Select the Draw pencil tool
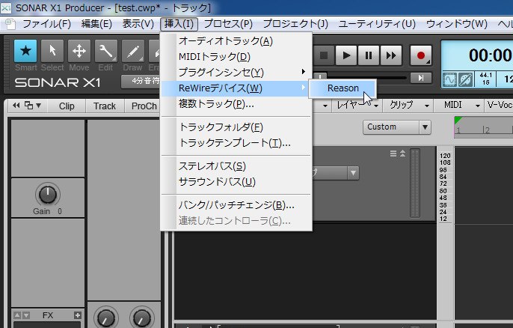 (x=133, y=51)
